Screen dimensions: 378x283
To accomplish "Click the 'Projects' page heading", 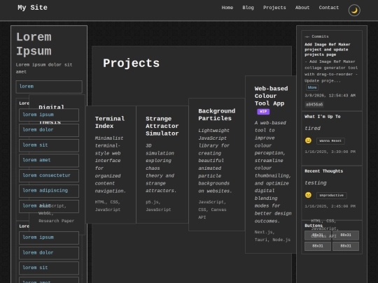I will [131, 64].
